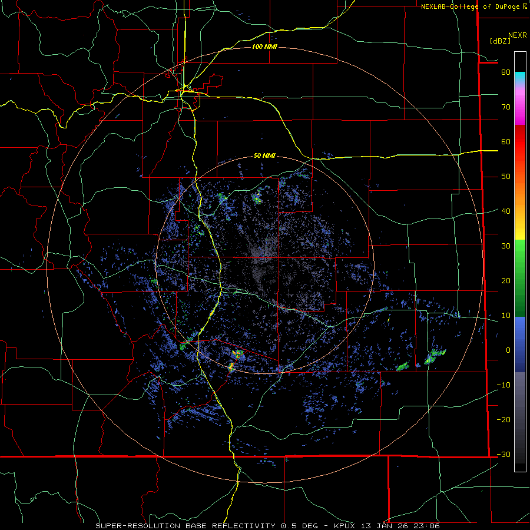
Task: Click the 30 value on the dBZ scale
Action: pos(506,246)
